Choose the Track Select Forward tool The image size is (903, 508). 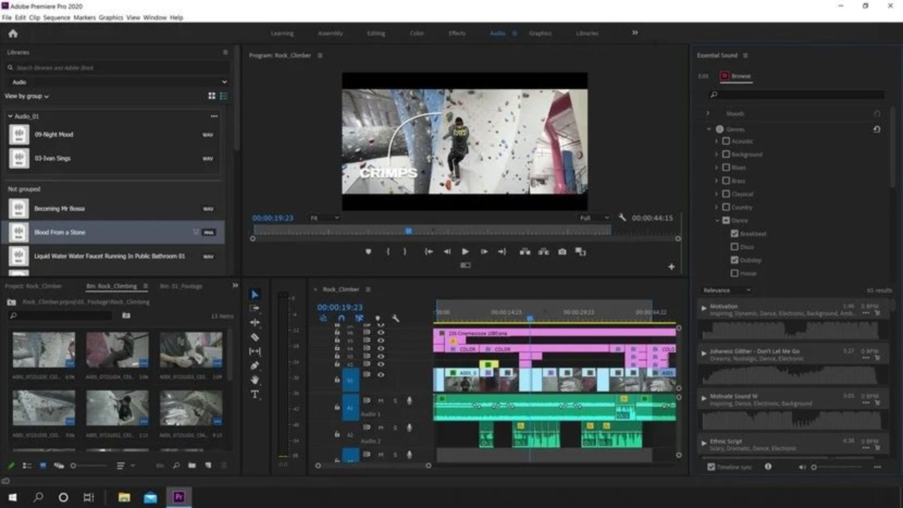[x=255, y=307]
